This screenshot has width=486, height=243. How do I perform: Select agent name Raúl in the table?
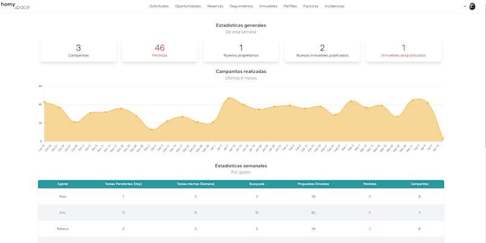[x=63, y=196]
